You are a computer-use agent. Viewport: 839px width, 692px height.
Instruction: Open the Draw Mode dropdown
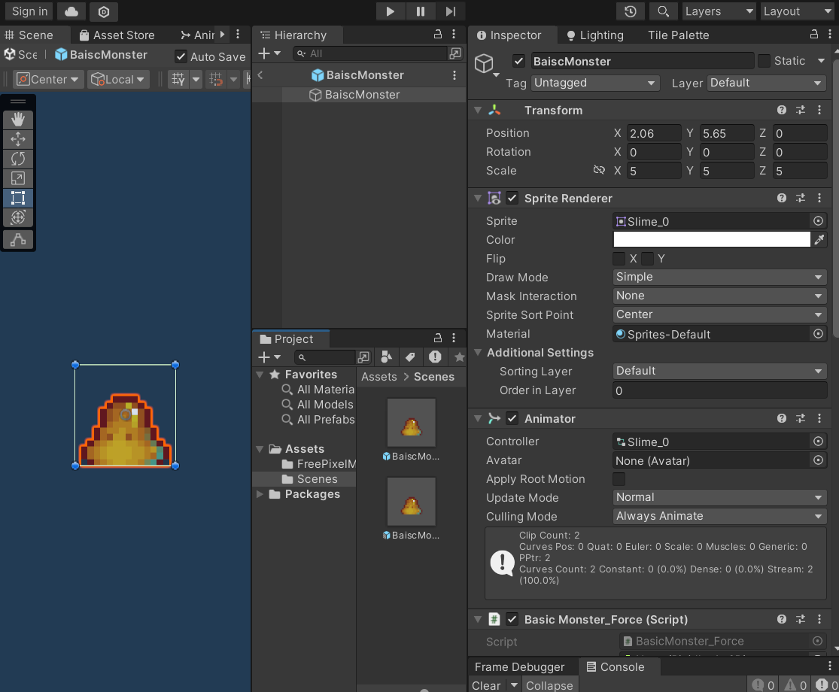click(x=720, y=278)
